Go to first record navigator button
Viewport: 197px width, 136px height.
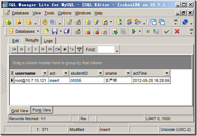(x=14, y=49)
